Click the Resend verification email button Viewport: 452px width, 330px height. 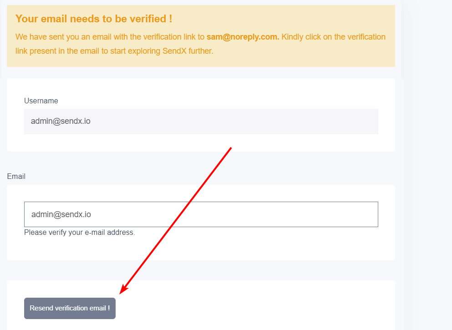click(70, 308)
